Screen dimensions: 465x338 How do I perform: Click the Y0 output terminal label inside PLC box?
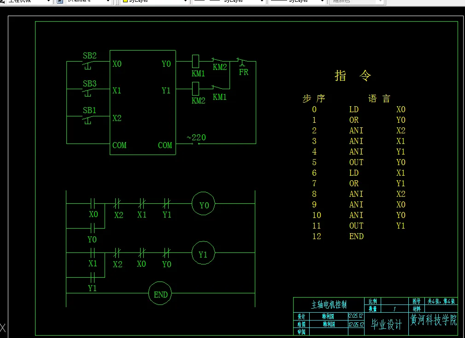click(166, 64)
